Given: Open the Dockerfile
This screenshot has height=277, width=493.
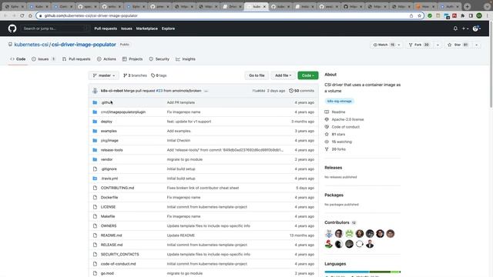Looking at the screenshot, I should [109, 197].
